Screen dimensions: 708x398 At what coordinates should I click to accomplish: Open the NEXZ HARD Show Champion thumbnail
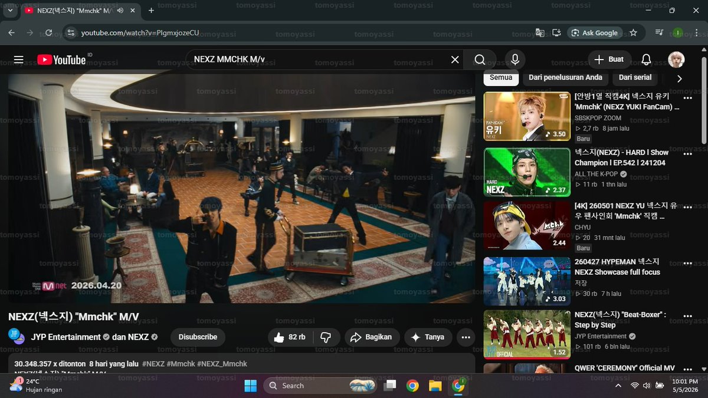(527, 172)
